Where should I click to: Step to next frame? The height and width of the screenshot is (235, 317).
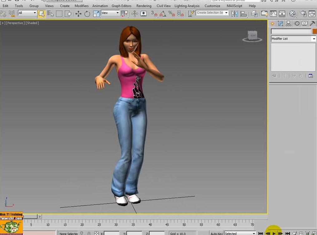click(x=280, y=233)
